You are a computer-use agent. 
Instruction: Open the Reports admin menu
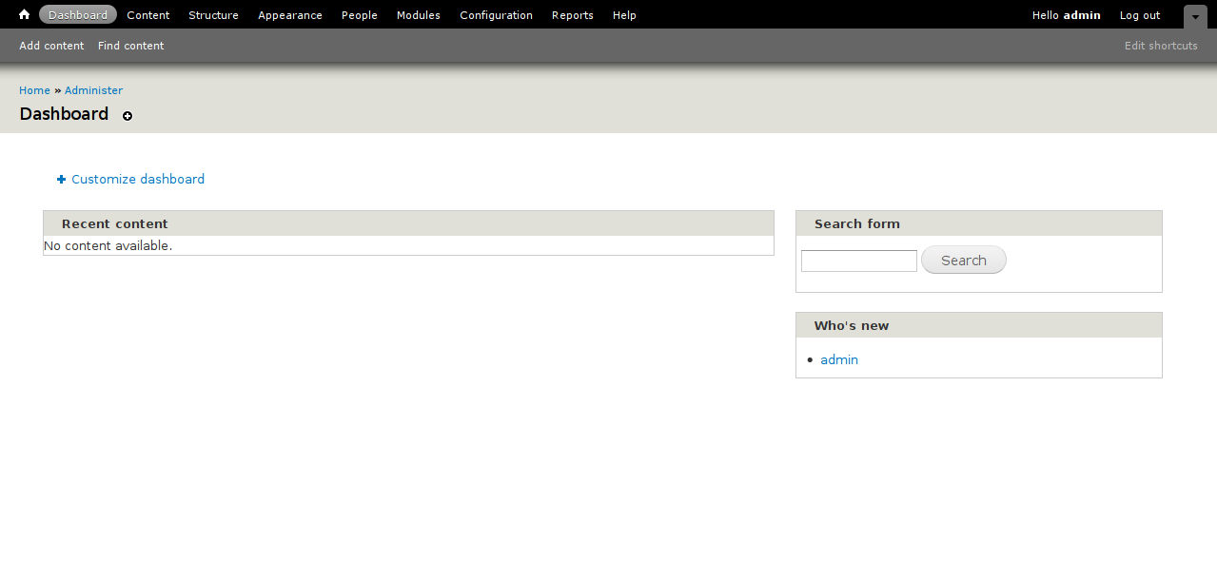[572, 14]
